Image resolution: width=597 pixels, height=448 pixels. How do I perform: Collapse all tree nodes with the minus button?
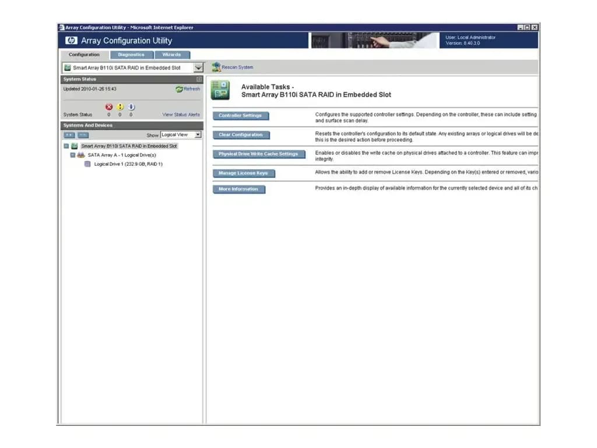[83, 135]
